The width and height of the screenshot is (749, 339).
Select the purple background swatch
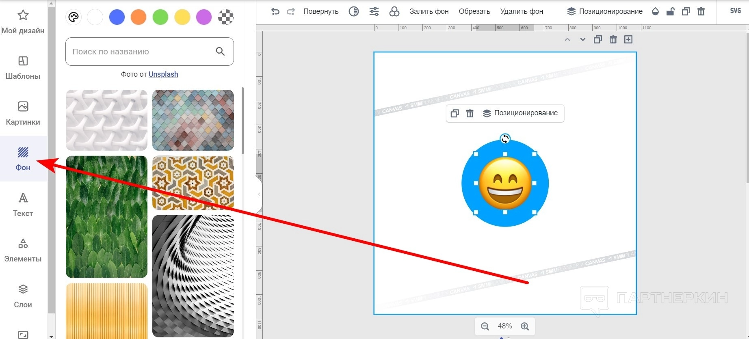204,17
